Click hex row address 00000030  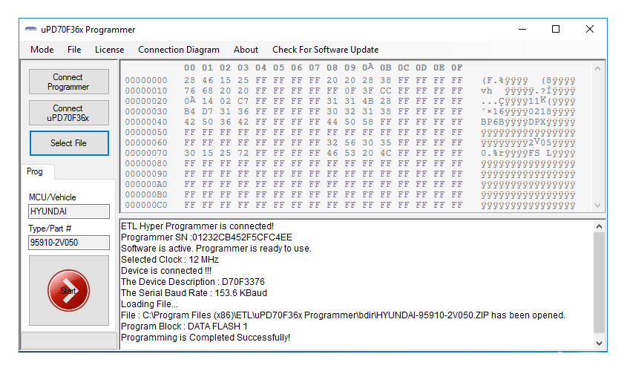click(146, 111)
